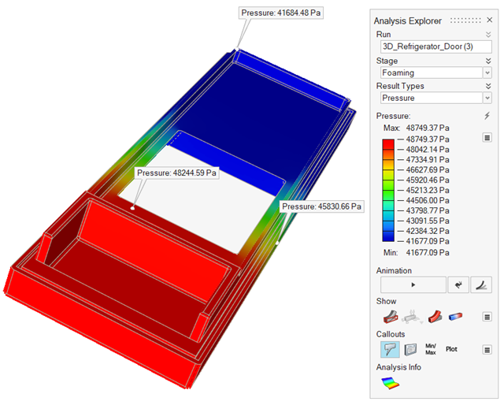This screenshot has width=504, height=405.
Task: Open the animation curve settings button
Action: tap(481, 284)
